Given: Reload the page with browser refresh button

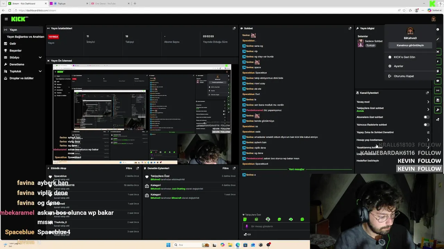Looking at the screenshot, I should 9,10.
